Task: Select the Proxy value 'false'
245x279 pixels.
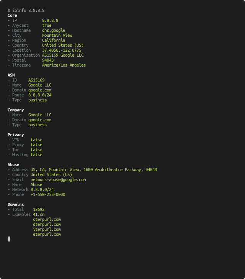Action: 36,145
